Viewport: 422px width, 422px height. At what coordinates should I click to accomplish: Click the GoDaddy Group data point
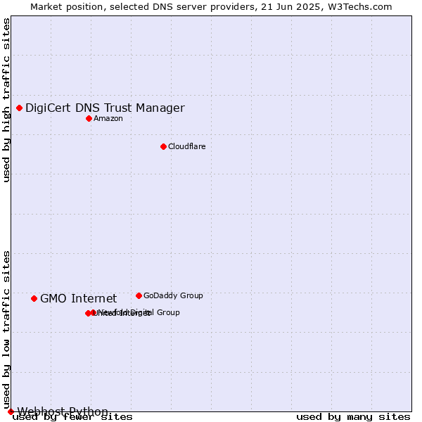pyautogui.click(x=139, y=296)
